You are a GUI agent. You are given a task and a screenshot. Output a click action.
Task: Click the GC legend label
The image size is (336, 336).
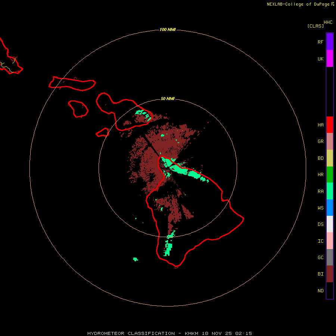(320, 257)
